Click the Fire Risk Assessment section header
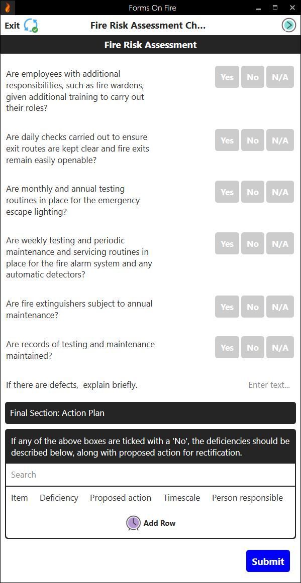This screenshot has height=583, width=301. [150, 45]
